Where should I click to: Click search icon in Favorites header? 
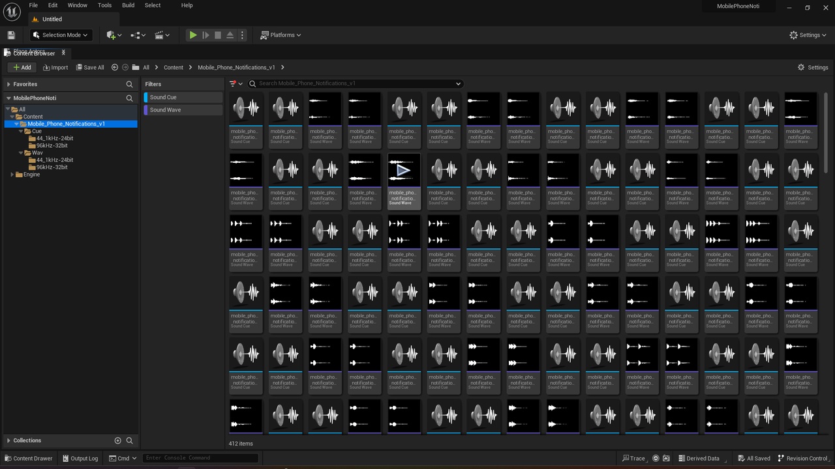(x=129, y=84)
